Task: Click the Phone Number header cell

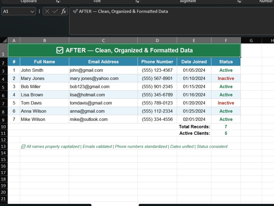Action: pos(157,62)
